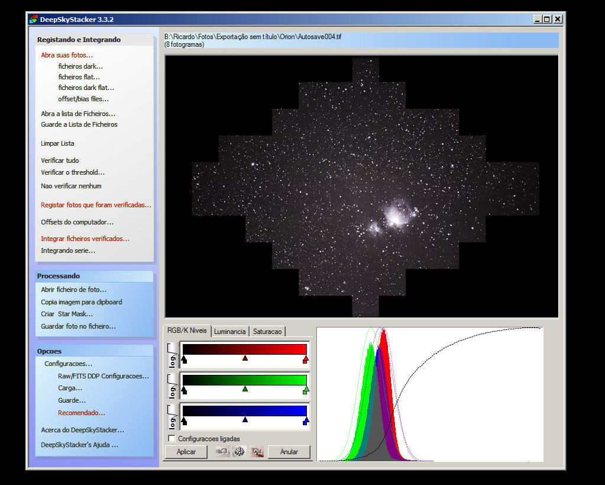Switch to the Luminancia tab
This screenshot has height=485, width=605.
pyautogui.click(x=229, y=332)
